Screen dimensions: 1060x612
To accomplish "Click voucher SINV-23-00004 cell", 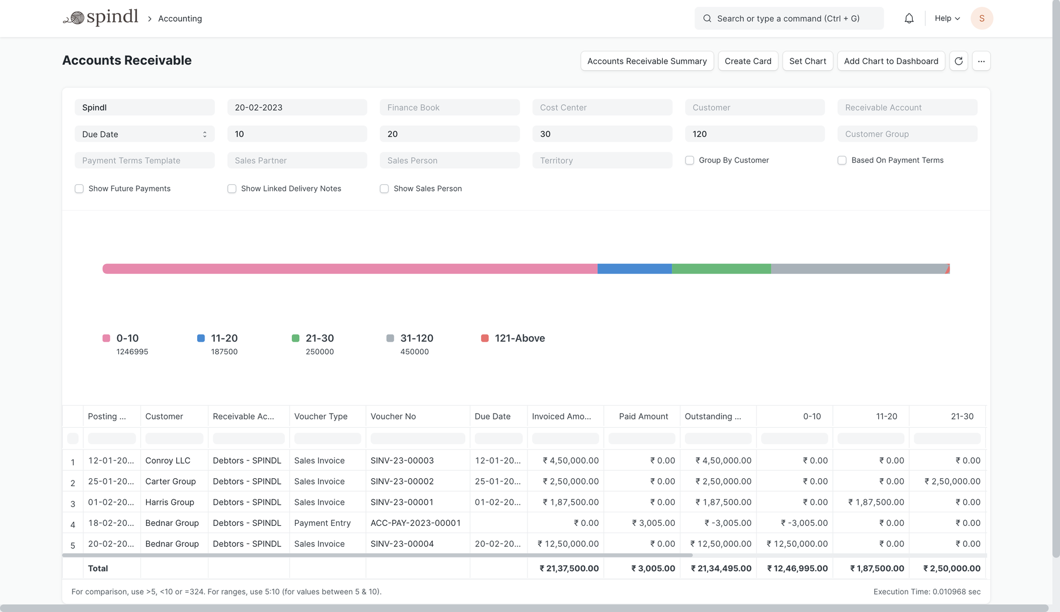I will pos(418,544).
